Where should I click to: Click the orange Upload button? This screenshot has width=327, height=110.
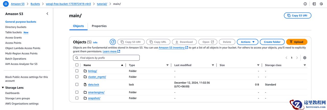[x=297, y=42]
